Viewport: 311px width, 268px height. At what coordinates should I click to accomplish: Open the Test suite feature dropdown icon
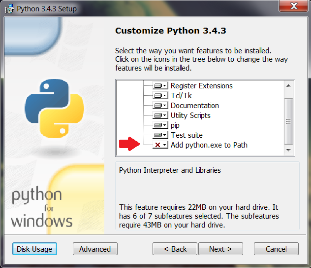pos(160,135)
